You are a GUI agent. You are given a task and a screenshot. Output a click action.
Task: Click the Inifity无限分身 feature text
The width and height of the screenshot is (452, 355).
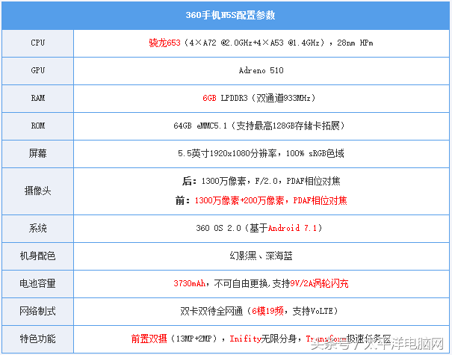tap(263, 339)
